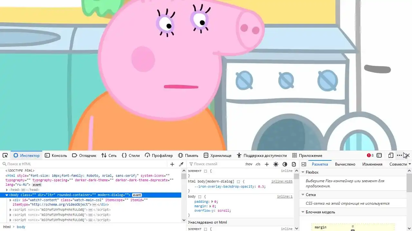412x231 pixels.
Task: Open the inline:4185 source link
Action: pos(282,182)
